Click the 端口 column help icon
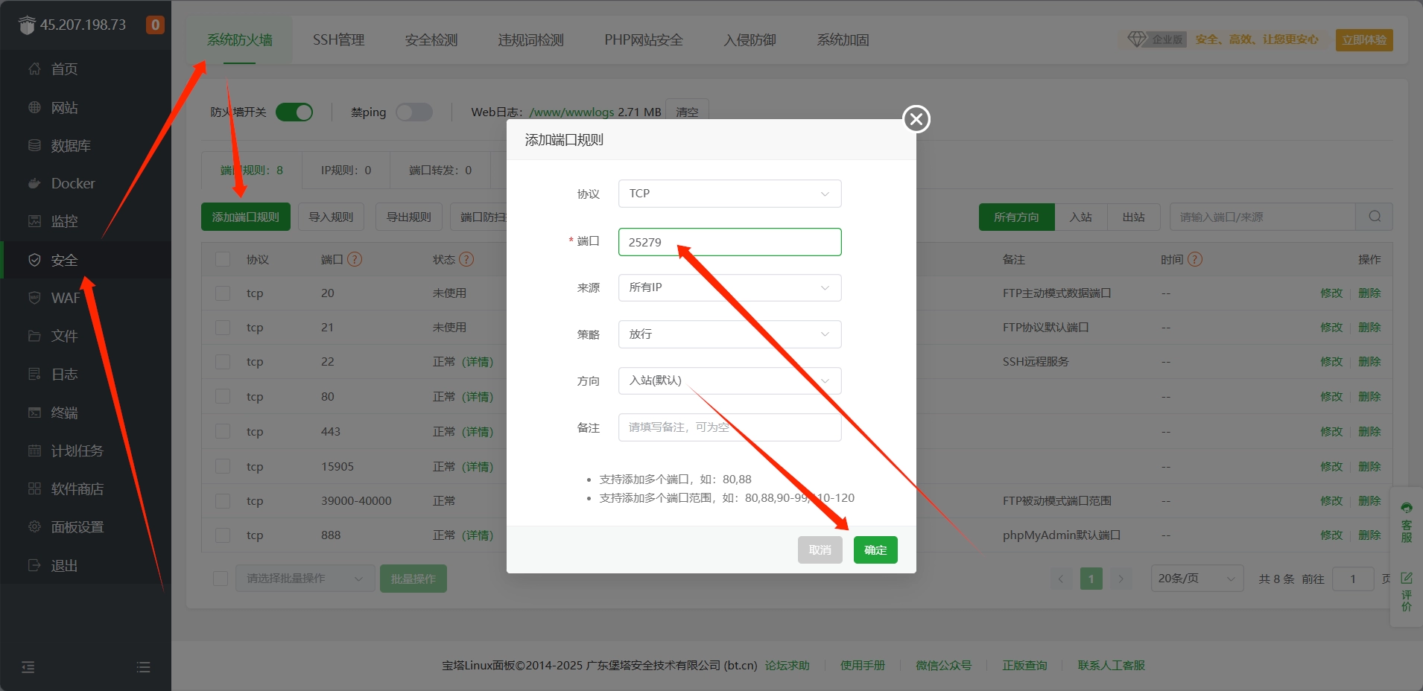Viewport: 1423px width, 691px height. tap(355, 259)
